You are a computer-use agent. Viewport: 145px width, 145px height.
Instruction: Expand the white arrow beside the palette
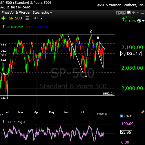[143, 21]
